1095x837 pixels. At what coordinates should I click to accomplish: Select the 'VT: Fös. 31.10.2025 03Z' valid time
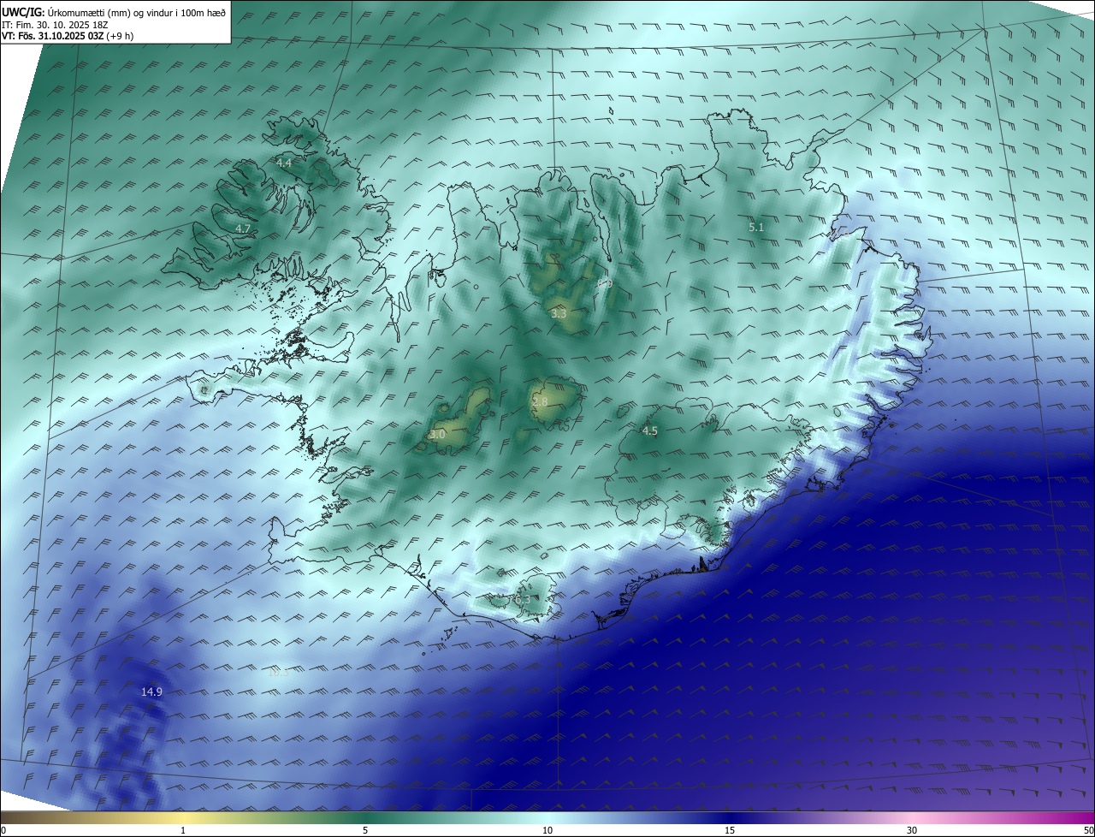click(52, 36)
